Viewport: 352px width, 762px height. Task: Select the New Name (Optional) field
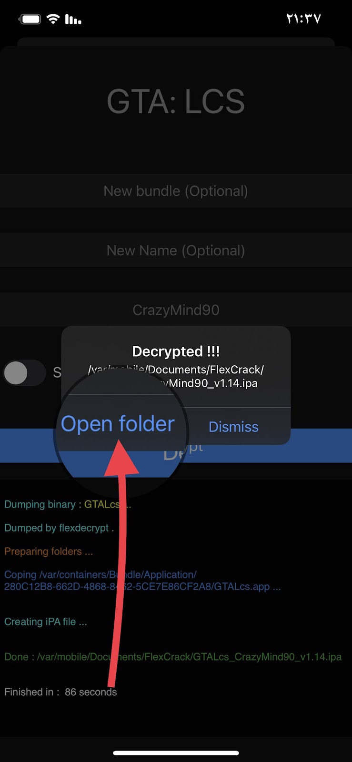(x=176, y=251)
